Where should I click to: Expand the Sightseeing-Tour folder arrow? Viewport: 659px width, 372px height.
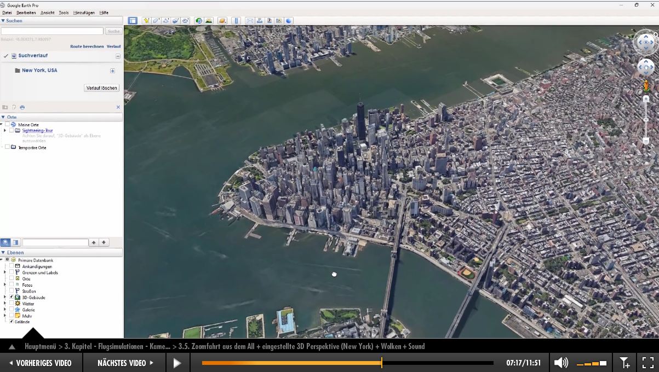point(5,131)
